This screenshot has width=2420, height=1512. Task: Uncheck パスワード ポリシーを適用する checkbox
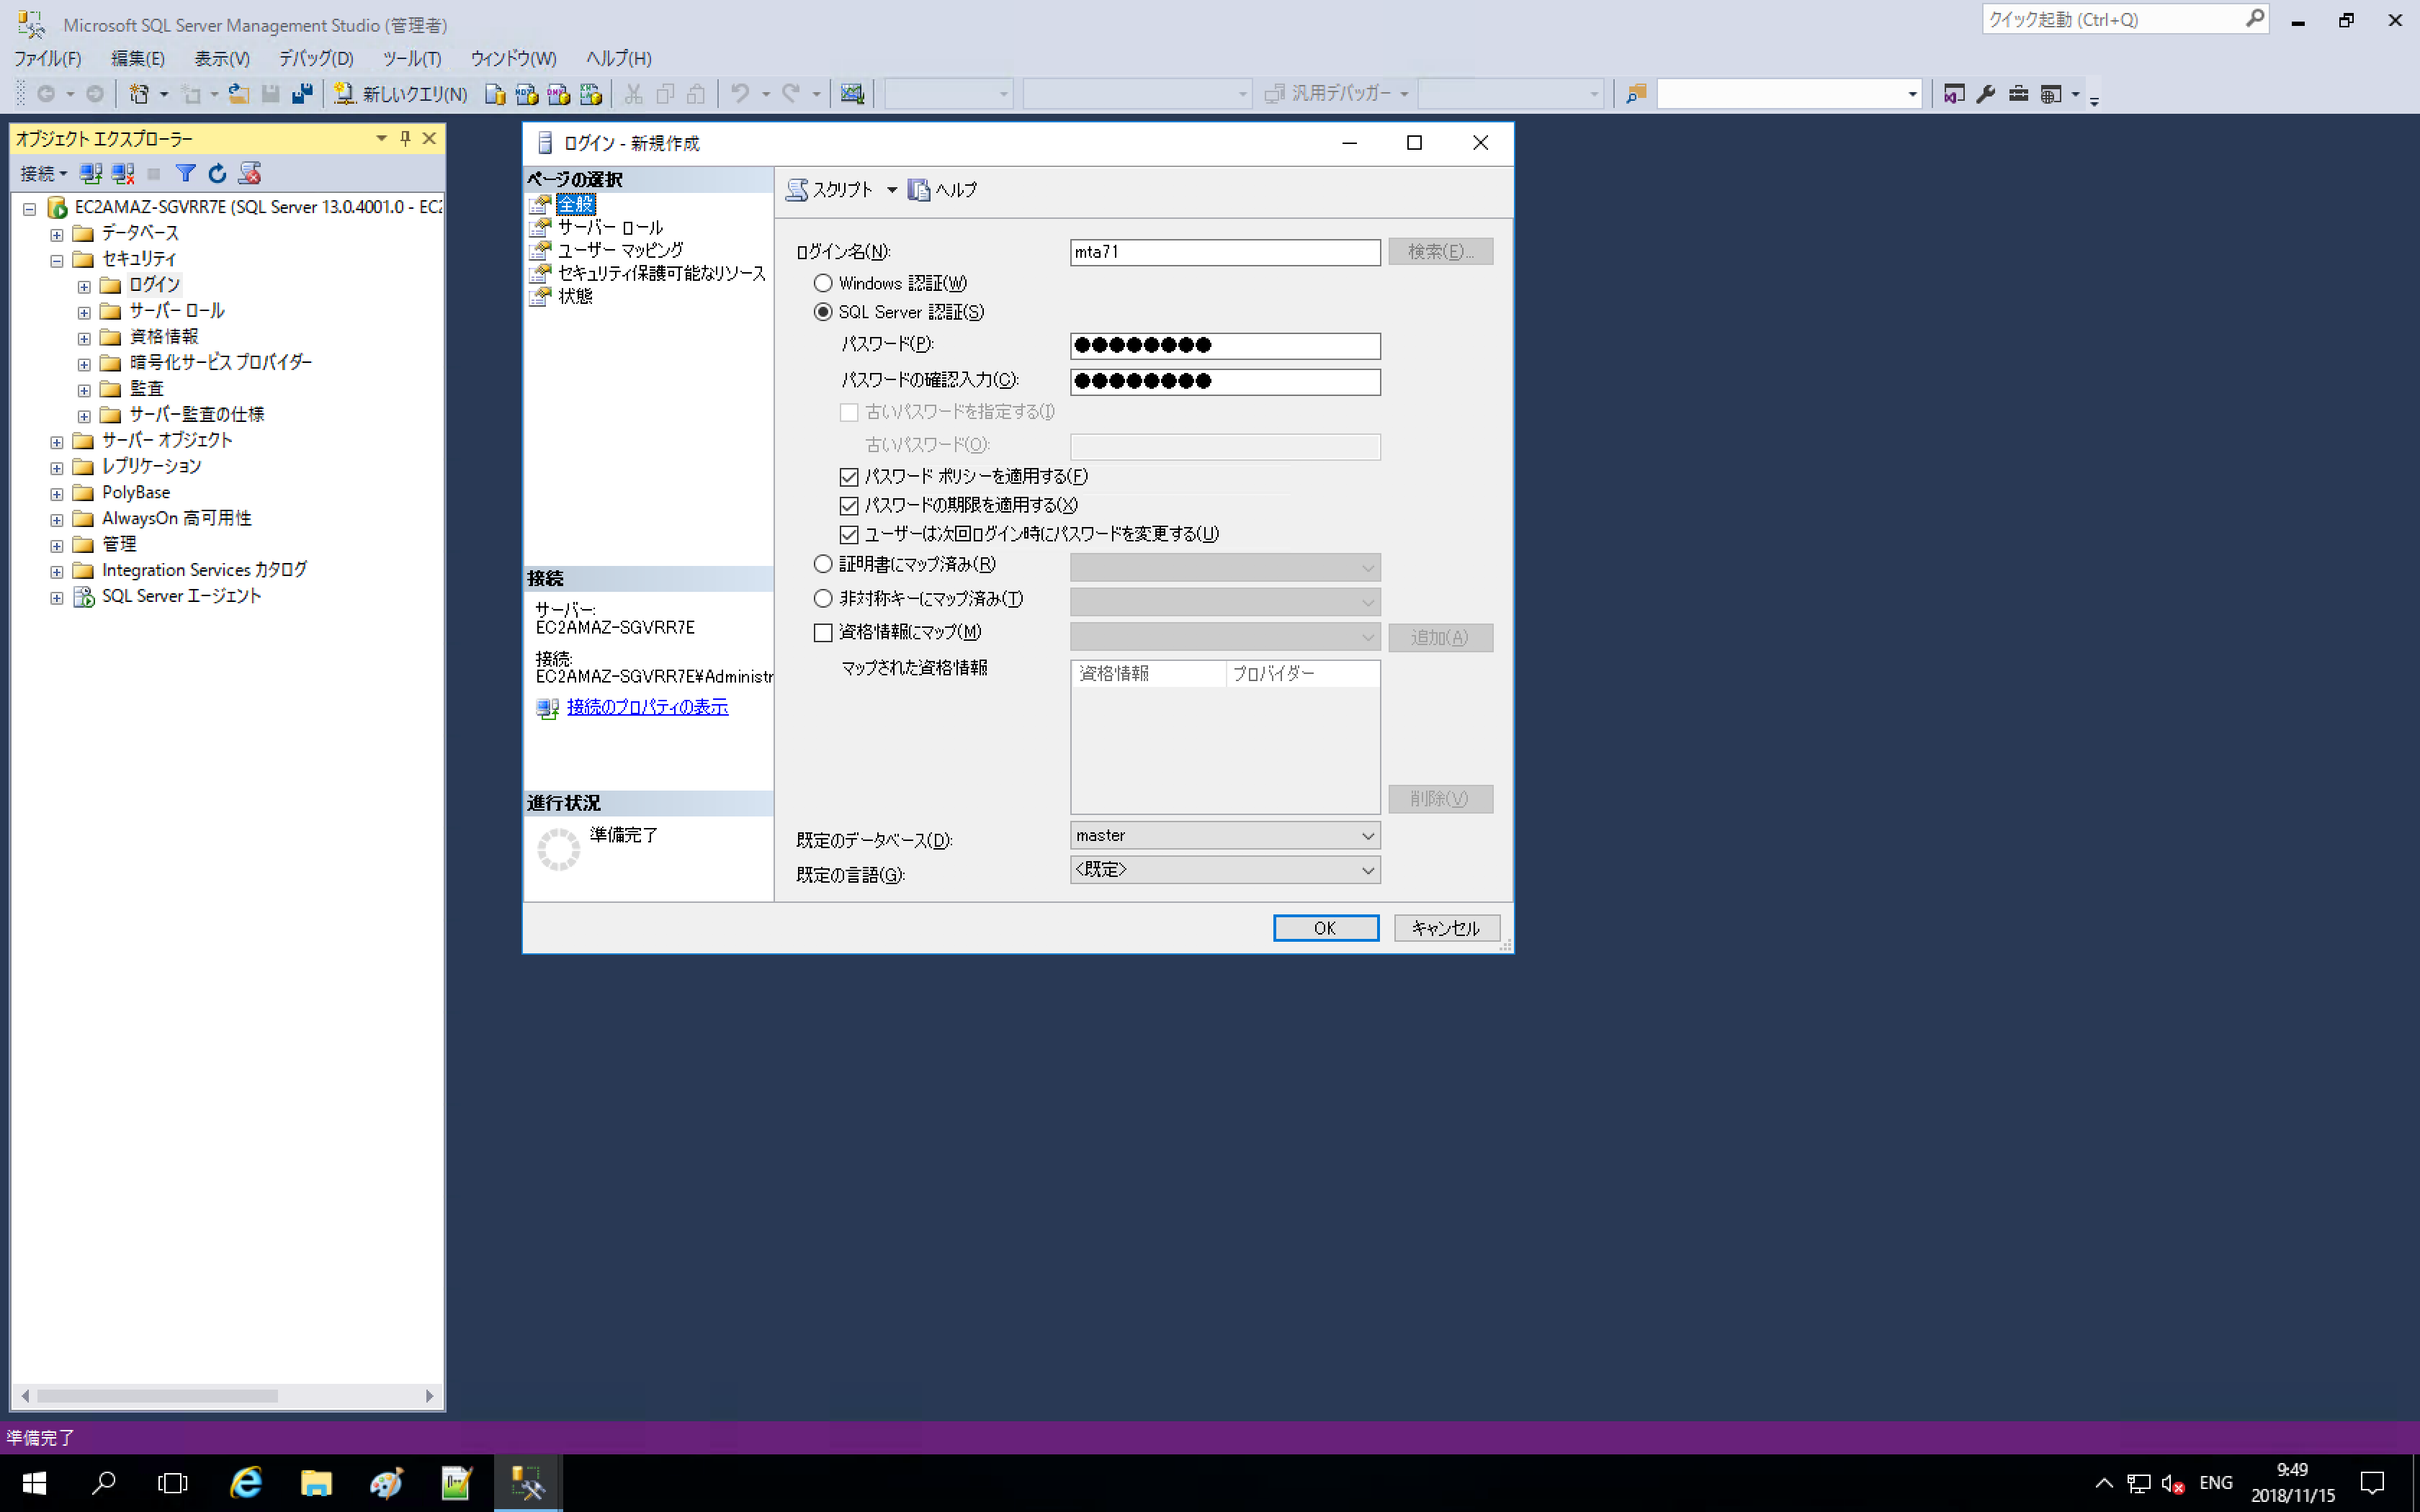point(849,477)
